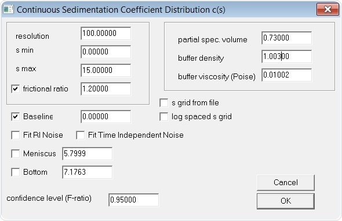Click the confidence level F-ratio field
The width and height of the screenshot is (342, 221).
(134, 200)
